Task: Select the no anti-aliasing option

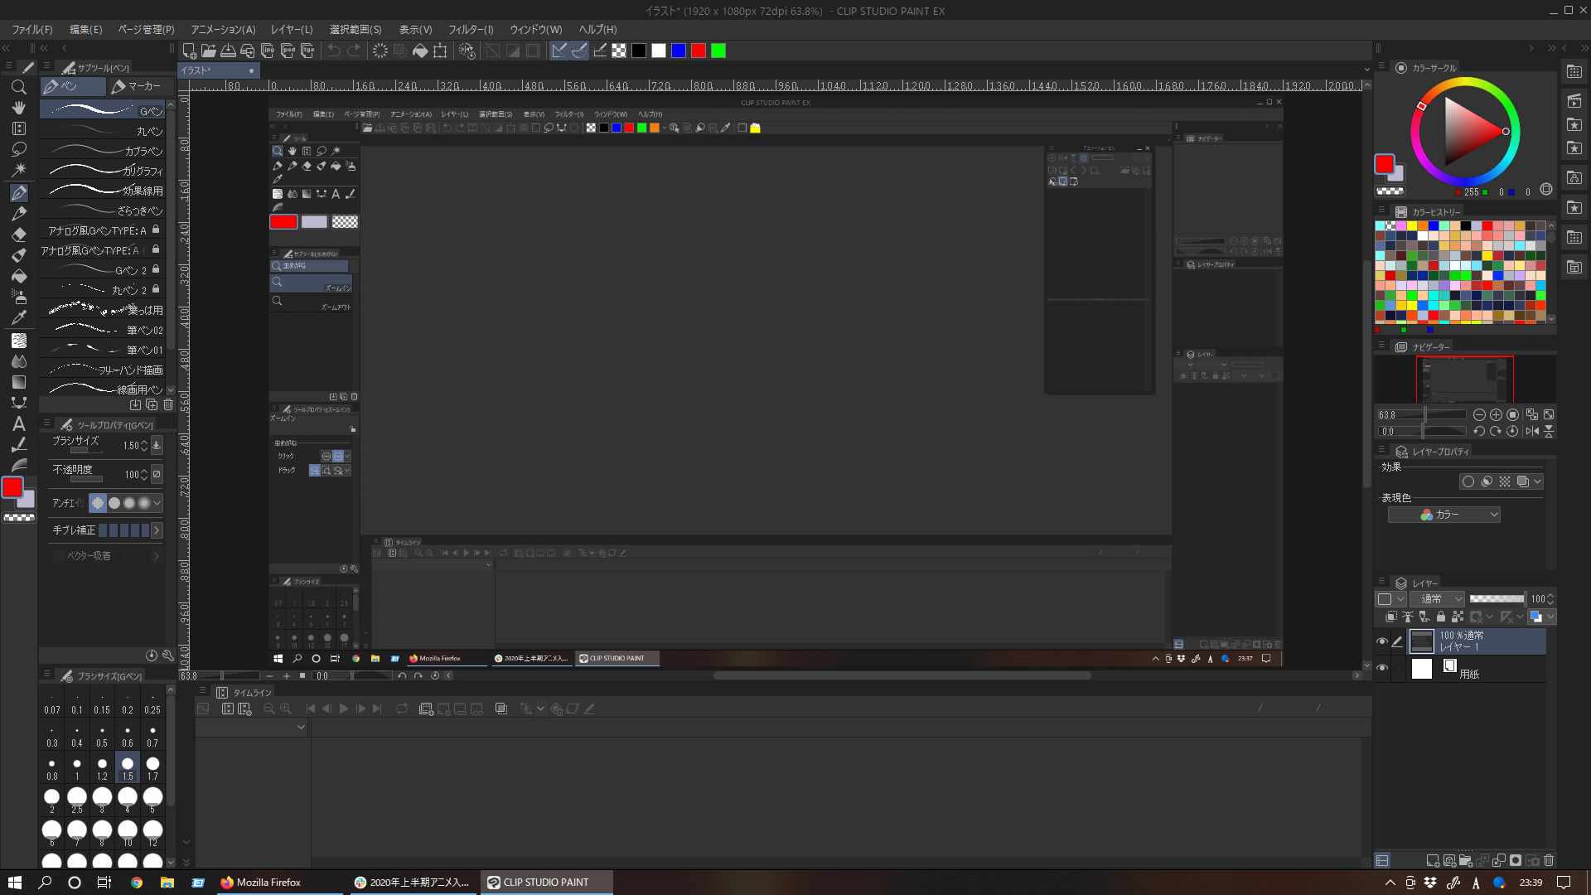Action: click(98, 503)
